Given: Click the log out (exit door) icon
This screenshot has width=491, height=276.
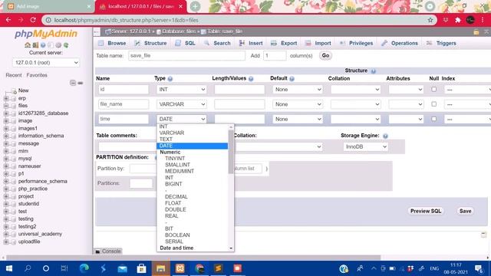Looking at the screenshot, I should click(x=35, y=45).
